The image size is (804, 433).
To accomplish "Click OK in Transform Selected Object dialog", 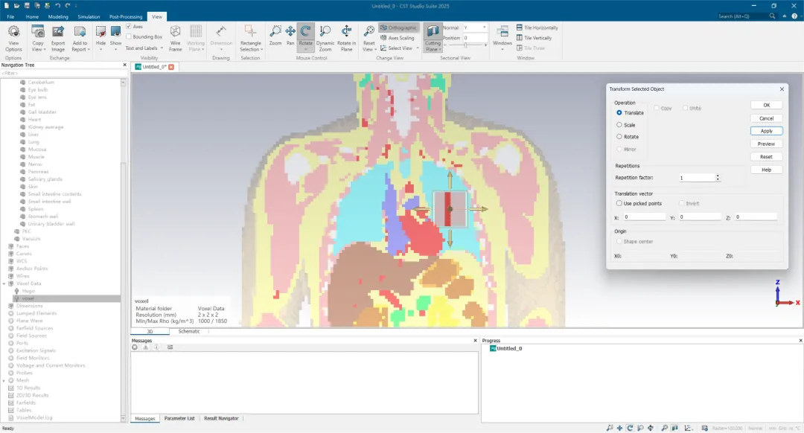I will 767,105.
